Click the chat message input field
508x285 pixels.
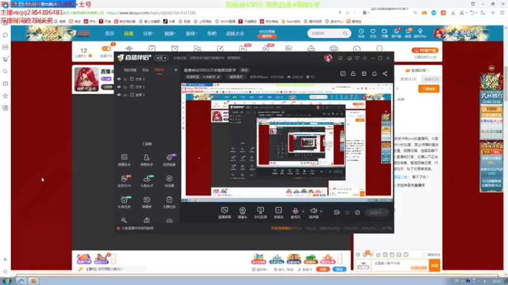coord(399,265)
